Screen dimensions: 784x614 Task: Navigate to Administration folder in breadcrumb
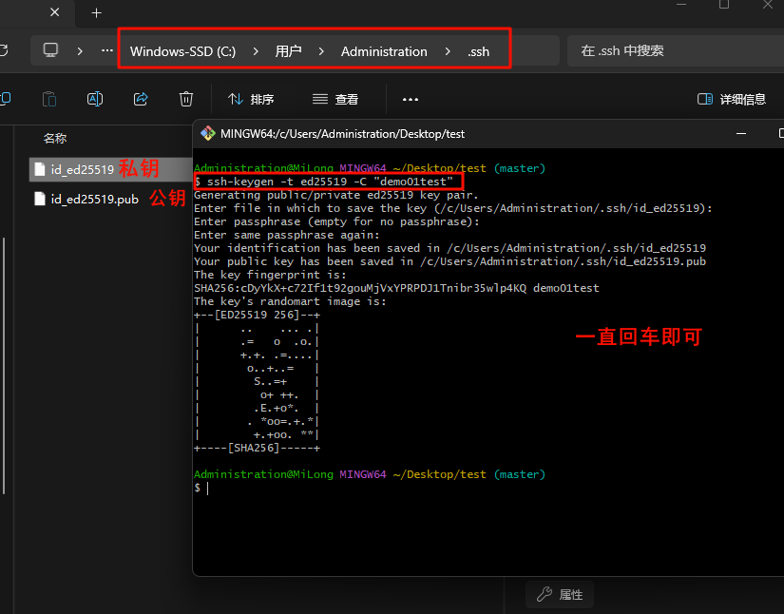(x=384, y=51)
